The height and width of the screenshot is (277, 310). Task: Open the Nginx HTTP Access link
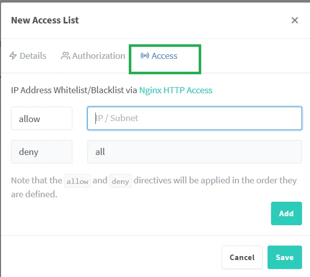click(176, 90)
